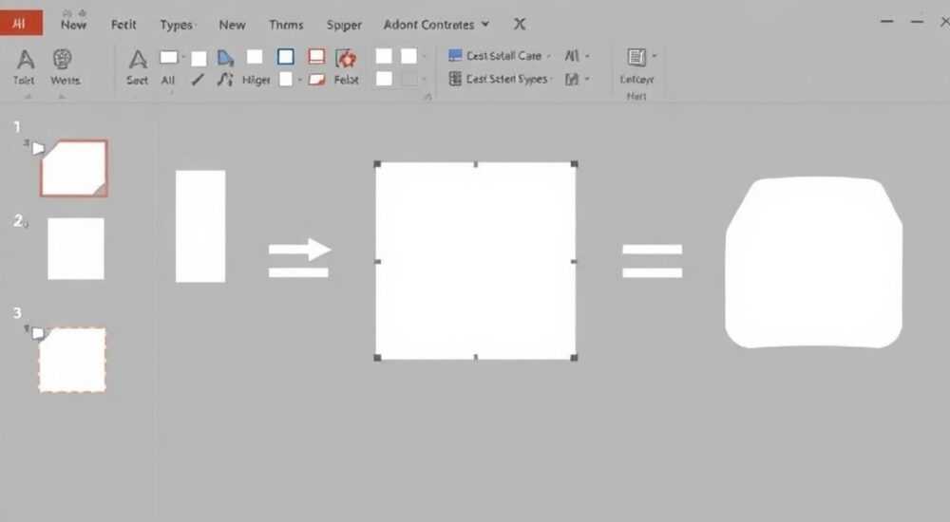Image resolution: width=950 pixels, height=522 pixels.
Task: Select slide 2 thumbnail
Action: pos(76,249)
